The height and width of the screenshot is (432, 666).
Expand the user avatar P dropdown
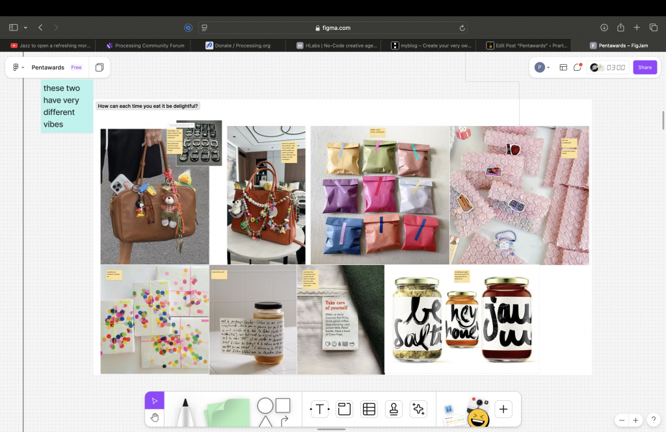[542, 68]
